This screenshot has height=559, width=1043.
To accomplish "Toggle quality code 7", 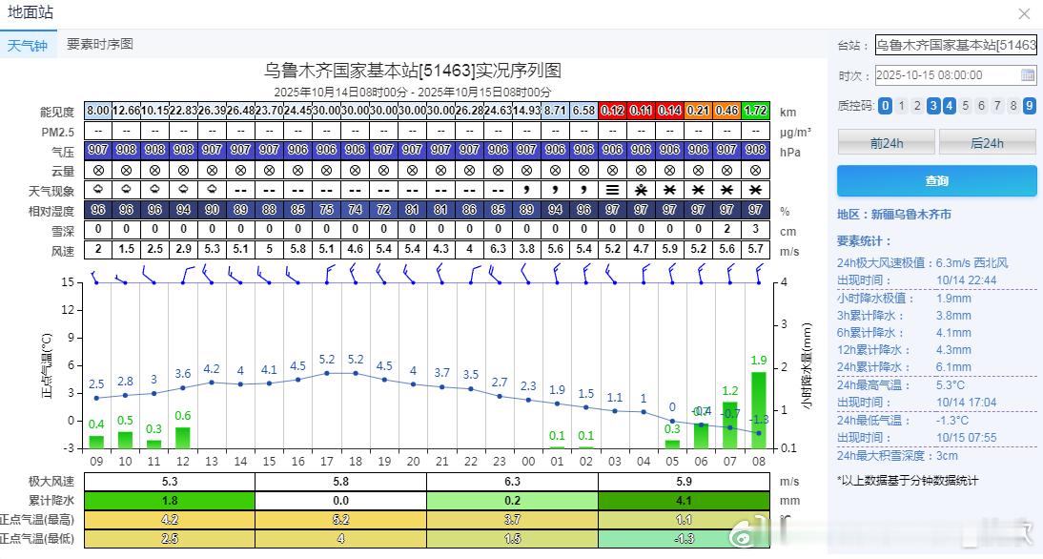I will click(x=997, y=106).
